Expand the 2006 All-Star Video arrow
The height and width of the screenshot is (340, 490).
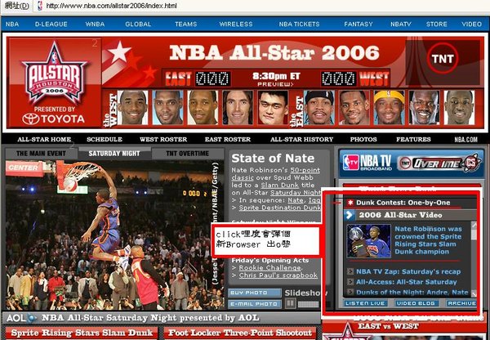click(350, 215)
